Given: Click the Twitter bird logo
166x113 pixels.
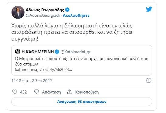Looking at the screenshot, I should 149,9.
